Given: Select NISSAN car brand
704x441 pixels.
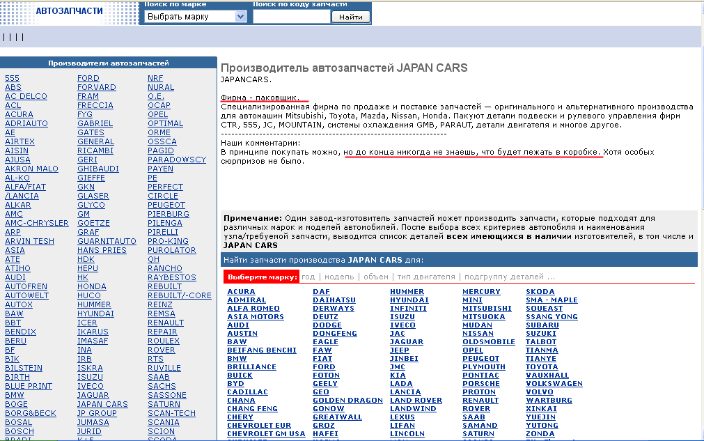Looking at the screenshot, I should click(x=478, y=333).
